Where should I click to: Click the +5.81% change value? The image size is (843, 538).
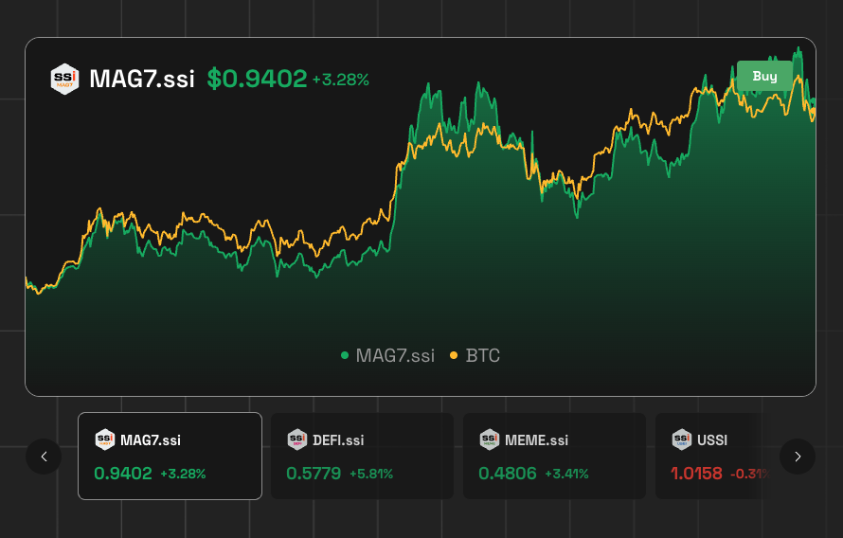[371, 474]
